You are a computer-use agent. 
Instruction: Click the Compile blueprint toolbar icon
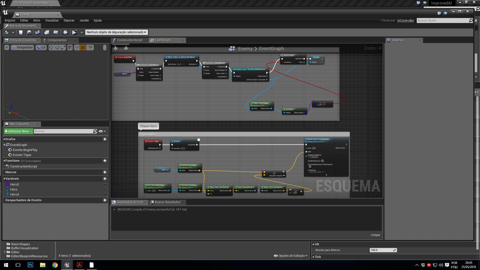pyautogui.click(x=6, y=32)
